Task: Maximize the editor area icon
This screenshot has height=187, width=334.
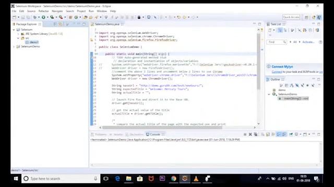Action: [x=260, y=24]
